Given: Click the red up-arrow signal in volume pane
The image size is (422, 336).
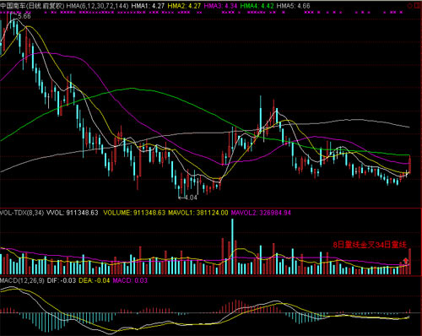Looking at the screenshot, I should (x=405, y=260).
